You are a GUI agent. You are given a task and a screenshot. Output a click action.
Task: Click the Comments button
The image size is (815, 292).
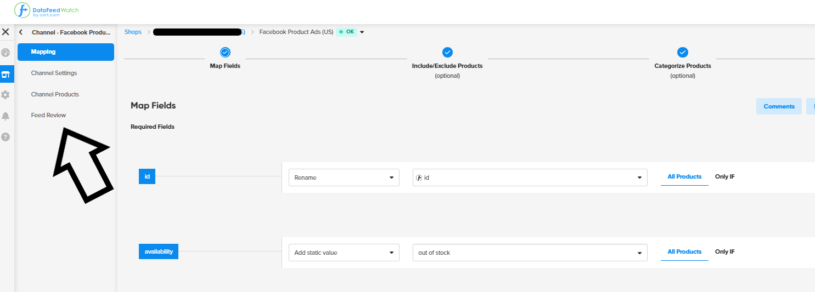pos(779,106)
